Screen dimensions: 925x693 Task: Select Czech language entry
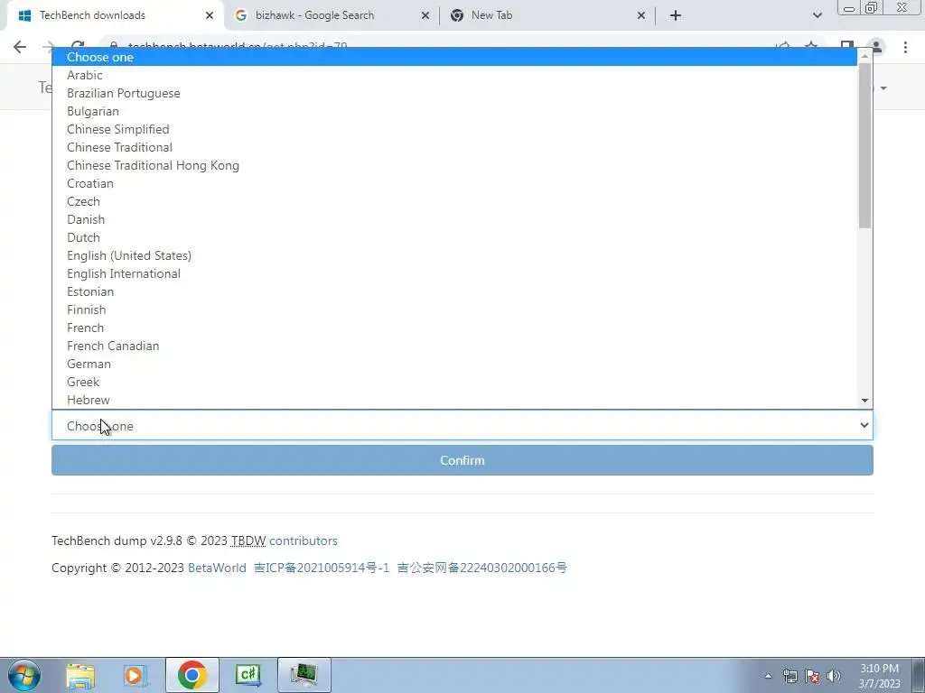[x=454, y=201]
